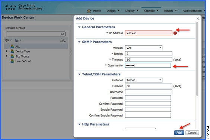Click the Add Device dialog scrollbar

tap(197, 59)
